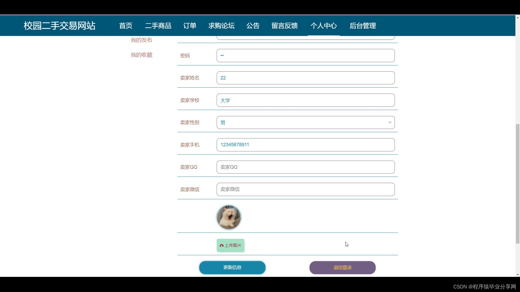Click the 更新信息 update info button

232,267
